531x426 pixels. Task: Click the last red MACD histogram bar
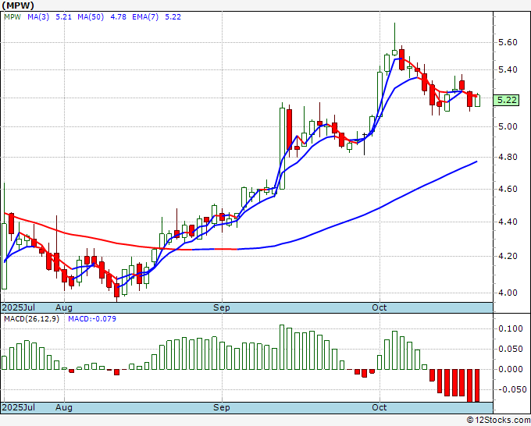(x=477, y=385)
